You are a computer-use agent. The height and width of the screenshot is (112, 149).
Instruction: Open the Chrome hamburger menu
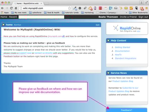147,8
